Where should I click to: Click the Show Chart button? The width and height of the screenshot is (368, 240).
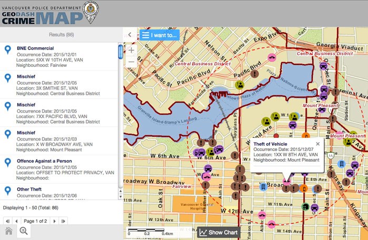click(219, 233)
